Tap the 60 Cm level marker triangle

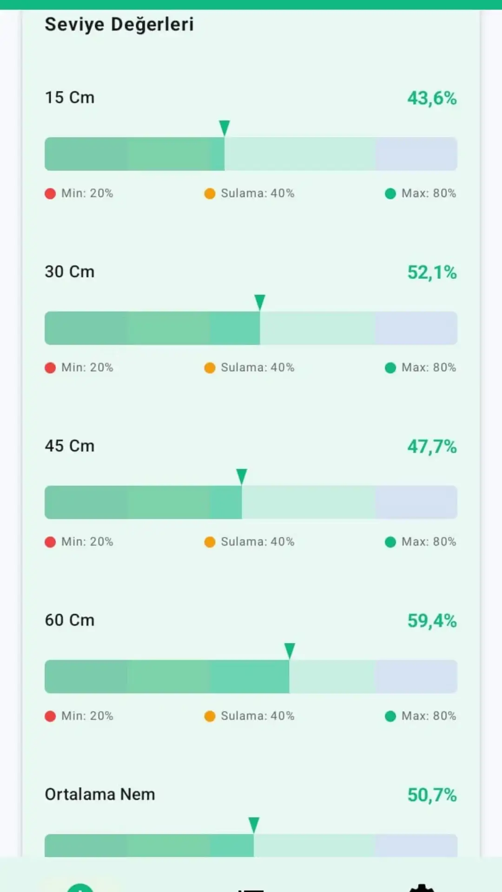tap(290, 651)
